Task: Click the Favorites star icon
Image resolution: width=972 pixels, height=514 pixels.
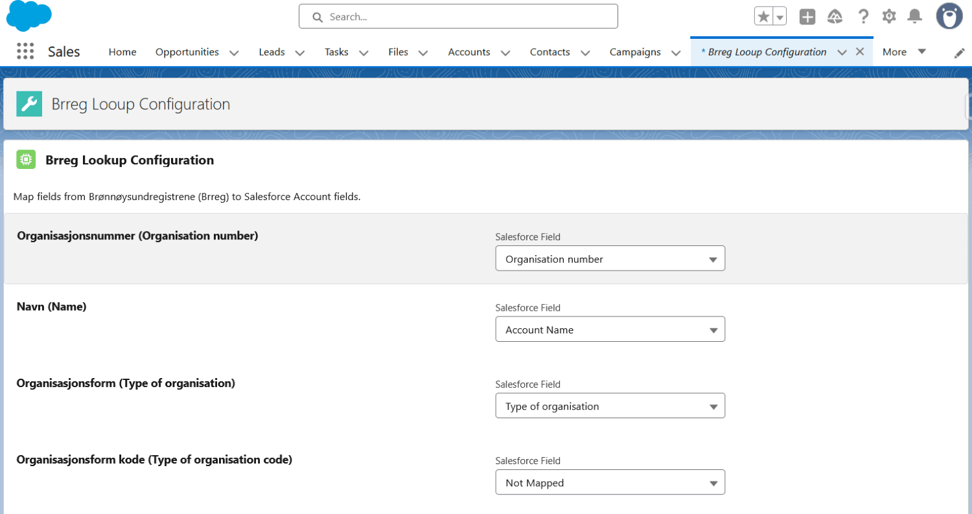Action: pos(764,17)
